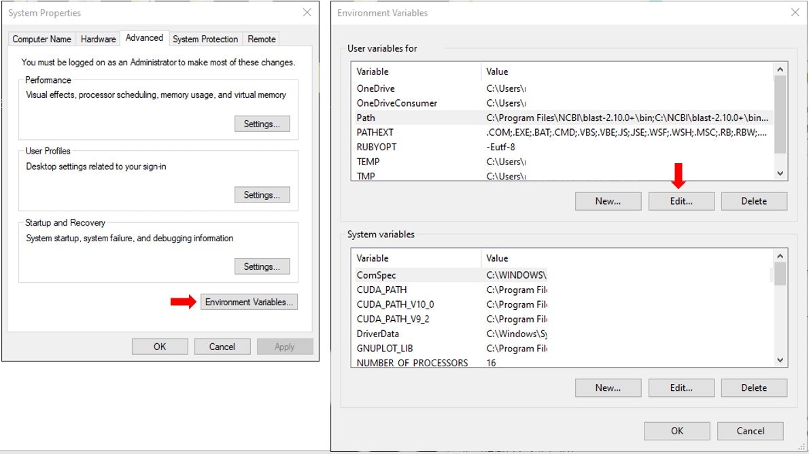Click the -Eutf-8 value cell
809x454 pixels.
point(500,147)
